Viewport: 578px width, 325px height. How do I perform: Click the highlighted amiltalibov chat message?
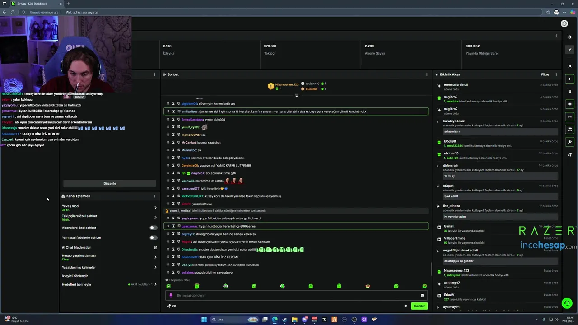coord(296,111)
